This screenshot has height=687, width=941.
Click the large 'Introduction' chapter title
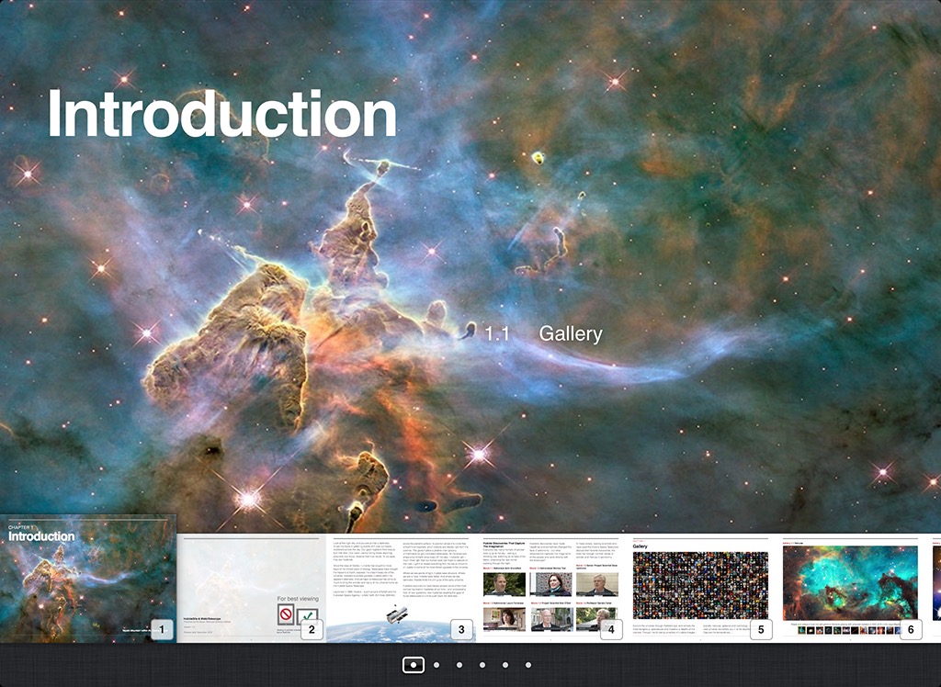(222, 114)
